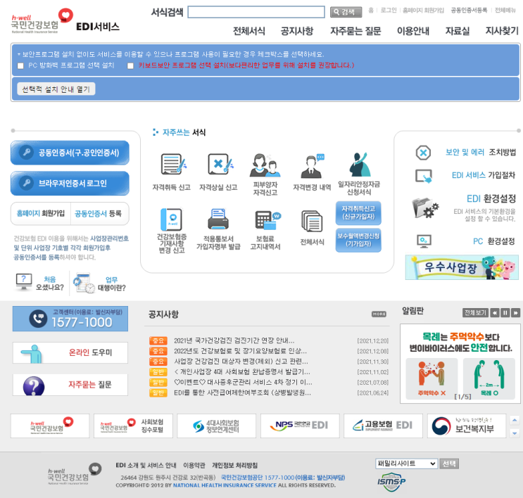Click 온라인 도우미 pointing figure icon
This screenshot has width=523, height=498.
(32, 354)
